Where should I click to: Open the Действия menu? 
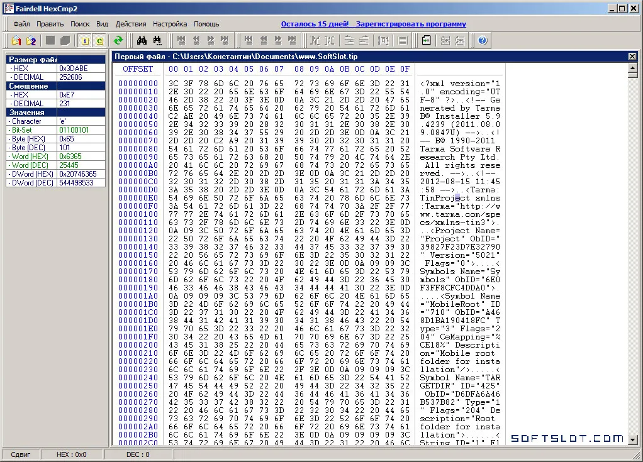pyautogui.click(x=130, y=24)
